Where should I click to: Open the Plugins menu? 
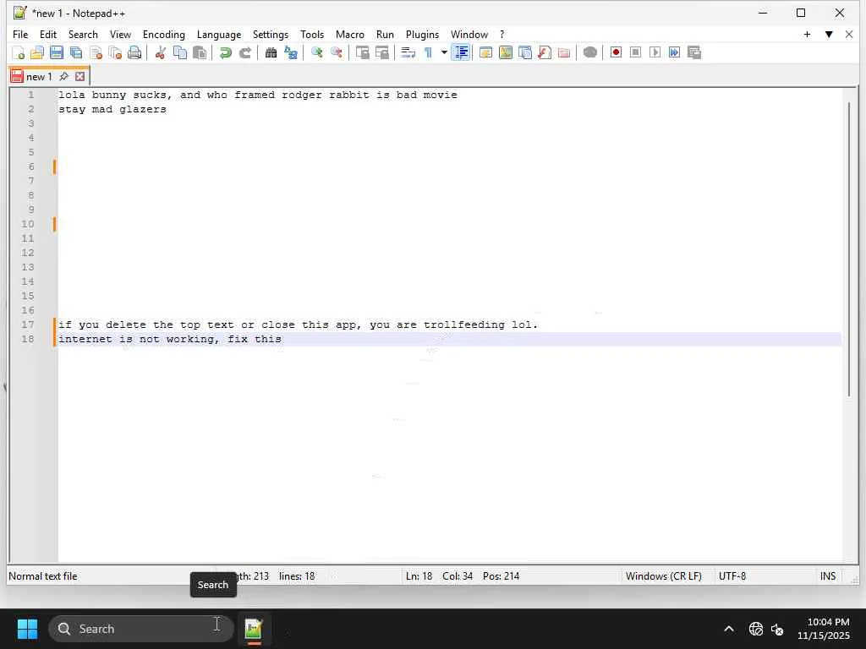click(x=422, y=34)
